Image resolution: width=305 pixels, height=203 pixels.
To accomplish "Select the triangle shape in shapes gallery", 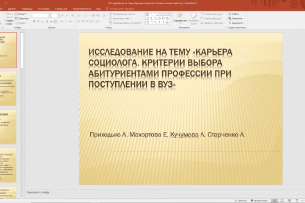I will pos(147,18).
